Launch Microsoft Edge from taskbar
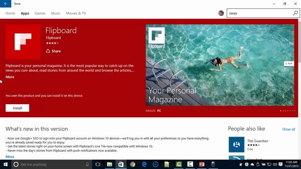301x169 pixels. tap(144, 164)
